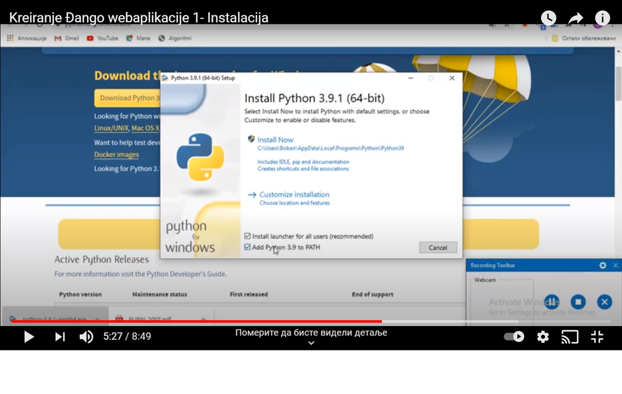Share the video via arrow icon
The image size is (622, 394).
(x=576, y=18)
